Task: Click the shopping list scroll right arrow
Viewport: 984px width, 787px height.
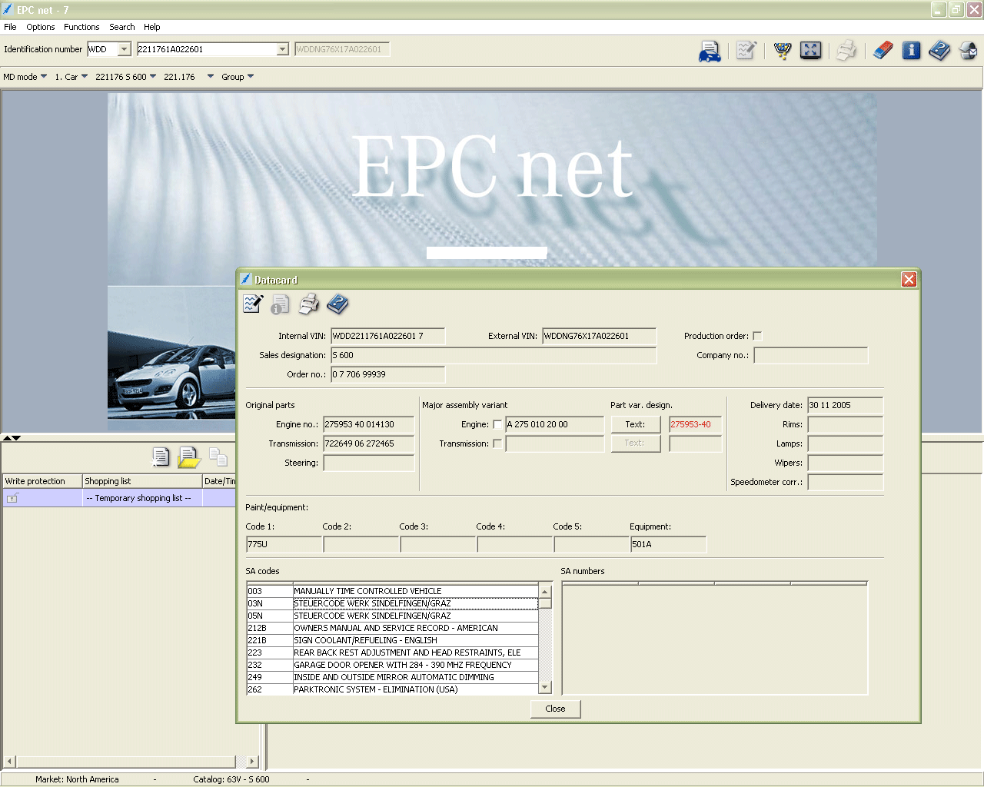Action: coord(252,762)
